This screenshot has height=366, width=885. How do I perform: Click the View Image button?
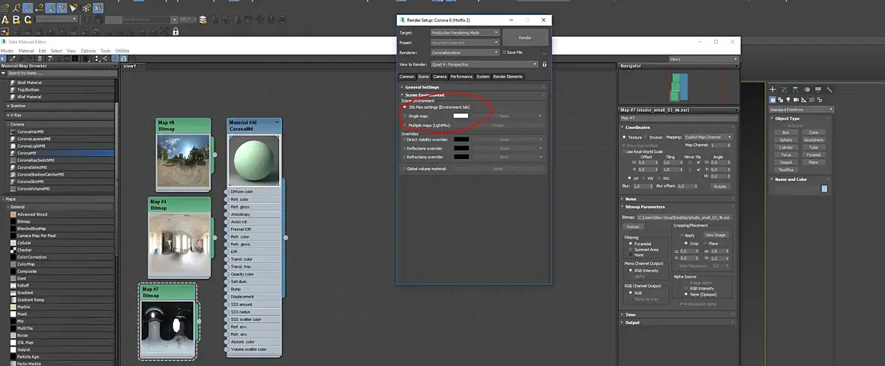tap(715, 235)
